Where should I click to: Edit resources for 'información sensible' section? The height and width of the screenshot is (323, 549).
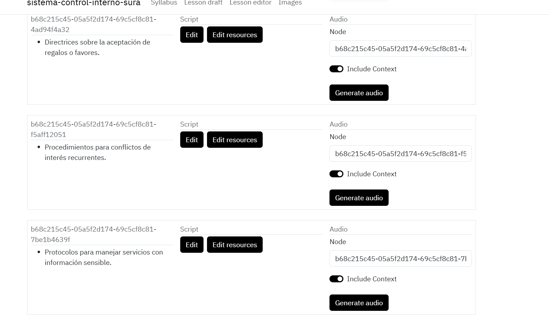[234, 245]
